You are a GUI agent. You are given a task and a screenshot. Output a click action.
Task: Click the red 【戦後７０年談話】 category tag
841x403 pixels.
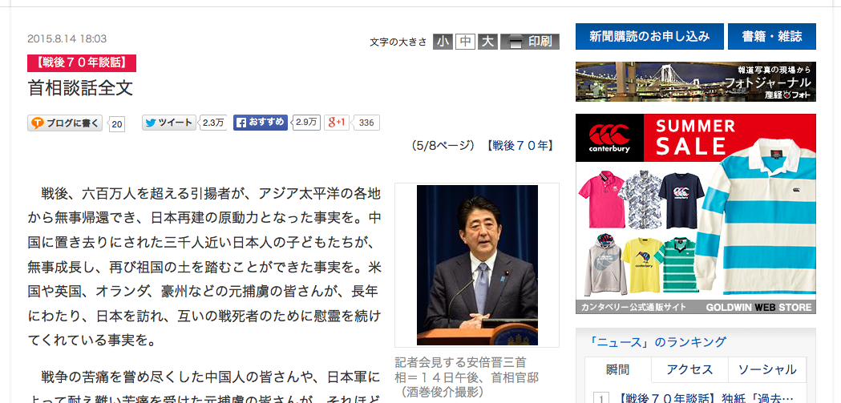coord(82,63)
